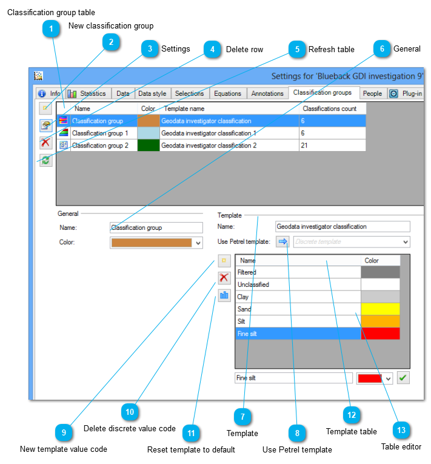431x464 pixels.
Task: Click the red Fine silt color cell
Action: (380, 334)
